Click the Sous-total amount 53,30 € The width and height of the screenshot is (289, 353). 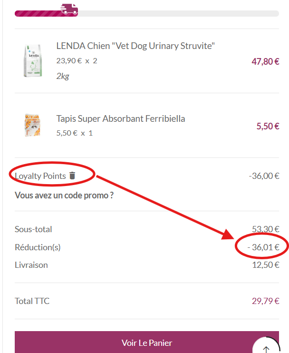click(x=266, y=229)
